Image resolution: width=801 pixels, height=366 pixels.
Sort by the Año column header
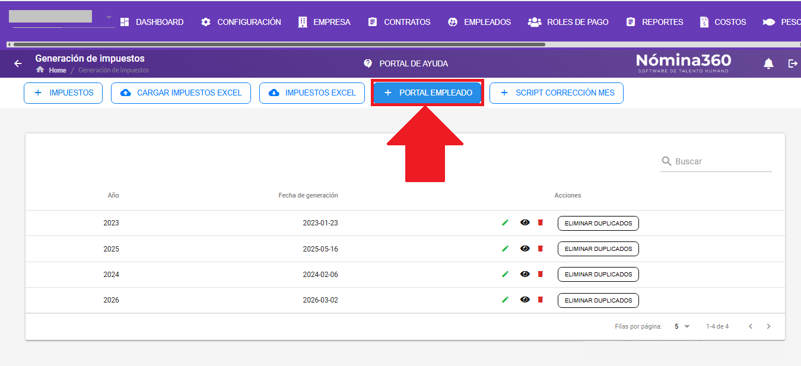coord(113,195)
